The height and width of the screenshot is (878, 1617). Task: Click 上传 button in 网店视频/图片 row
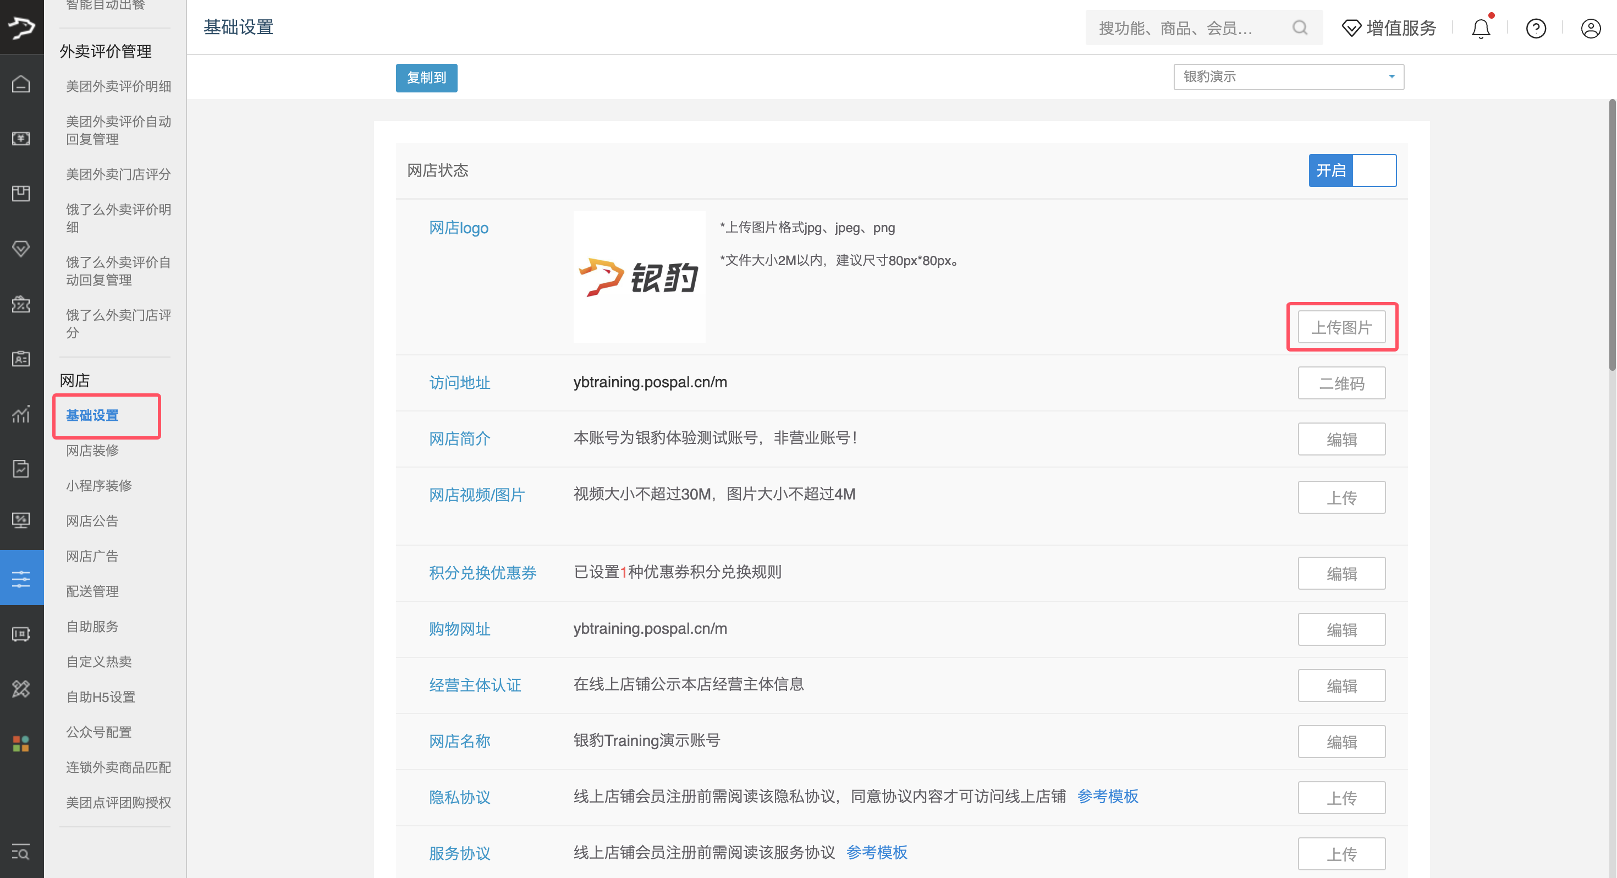point(1341,497)
